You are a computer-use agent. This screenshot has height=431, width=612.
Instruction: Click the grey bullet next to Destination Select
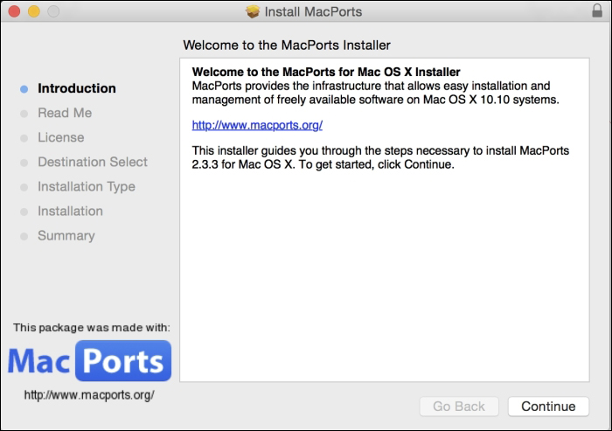[24, 163]
